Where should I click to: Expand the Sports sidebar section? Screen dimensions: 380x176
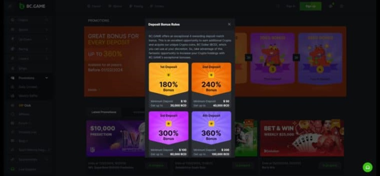46,29
